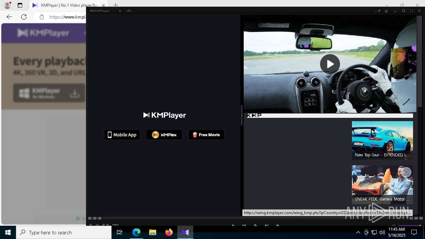Screen dimensions: 425x239
Task: Open a new tab in Edge
Action: [116, 5]
